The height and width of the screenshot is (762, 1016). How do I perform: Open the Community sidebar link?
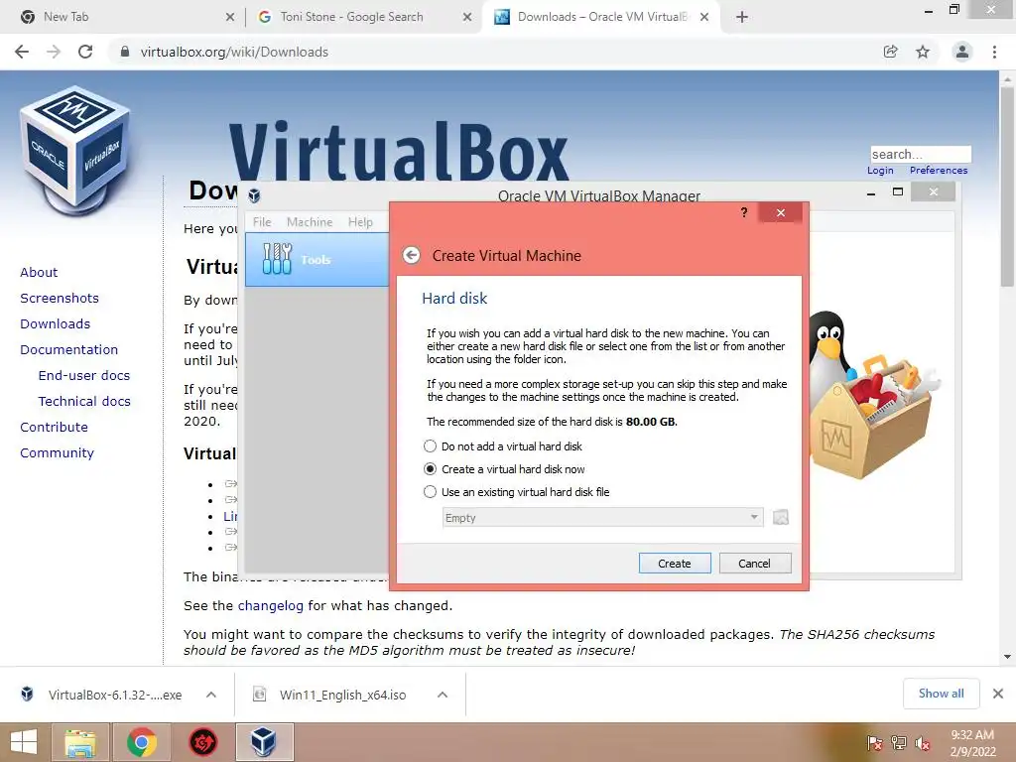pyautogui.click(x=57, y=453)
